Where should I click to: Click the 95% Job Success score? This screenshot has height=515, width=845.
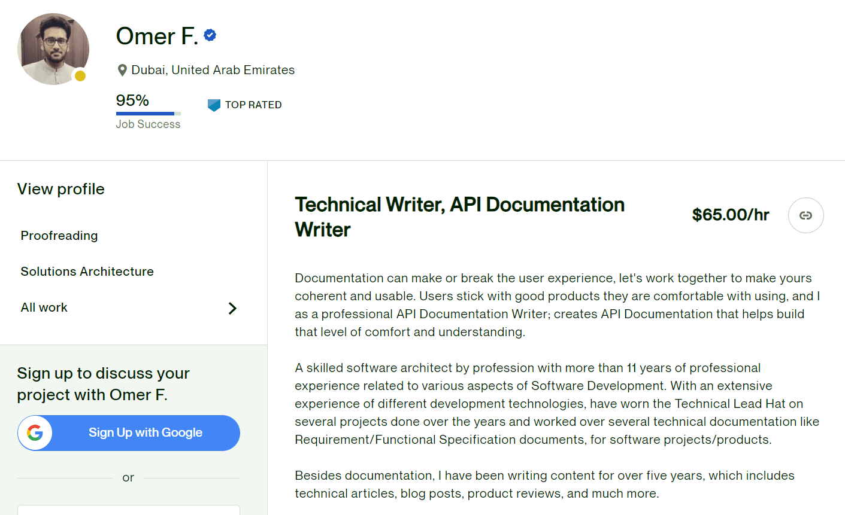coord(132,100)
